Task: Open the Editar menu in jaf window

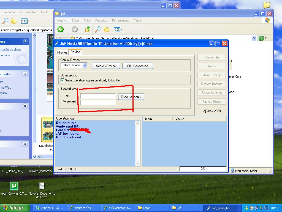Action: pos(75,20)
